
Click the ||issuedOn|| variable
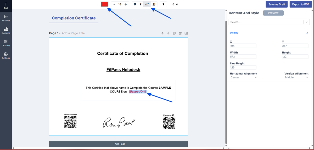(138, 92)
